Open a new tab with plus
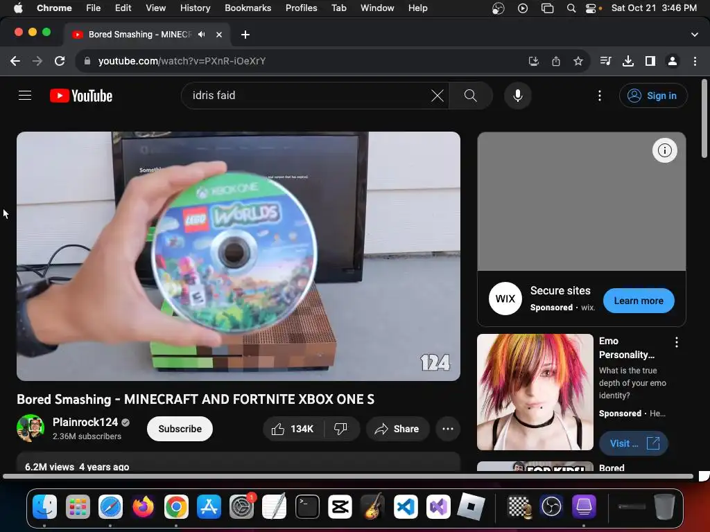 [x=245, y=35]
